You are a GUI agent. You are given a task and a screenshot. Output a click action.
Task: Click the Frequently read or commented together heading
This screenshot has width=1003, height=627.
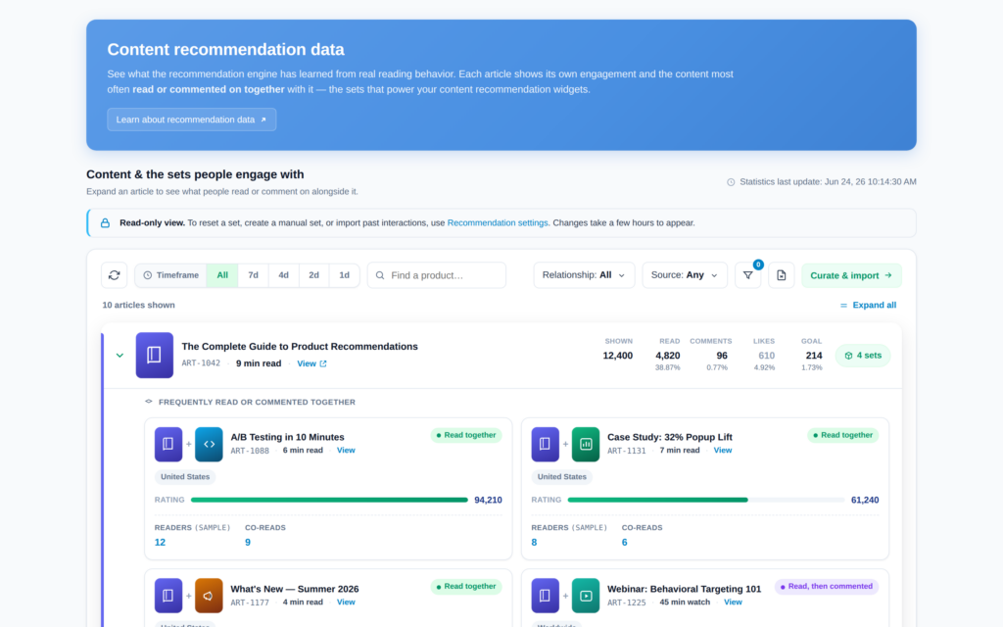pos(257,403)
